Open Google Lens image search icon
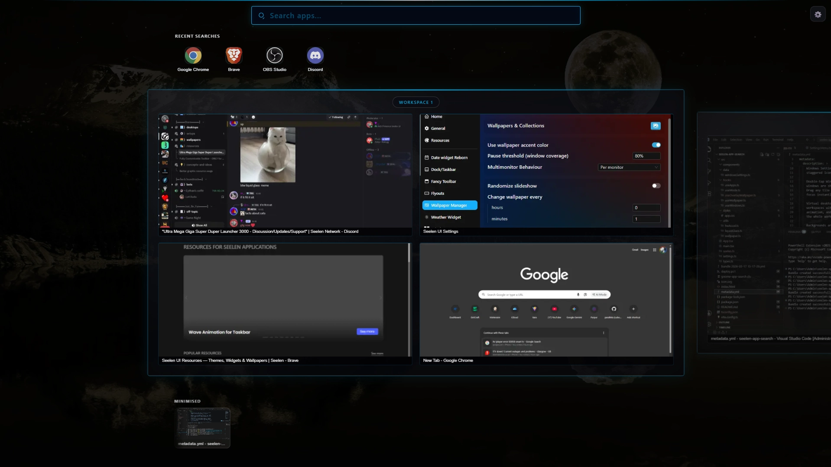831x467 pixels. click(x=585, y=295)
